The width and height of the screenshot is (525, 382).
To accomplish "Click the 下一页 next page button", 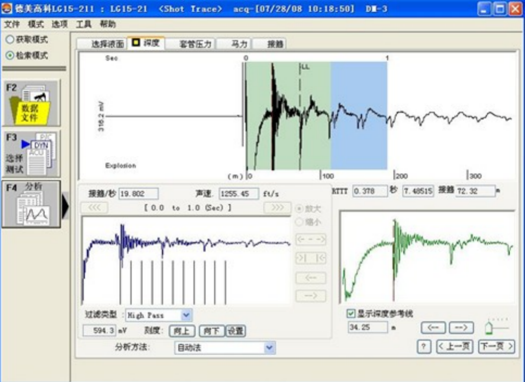I will click(x=496, y=347).
